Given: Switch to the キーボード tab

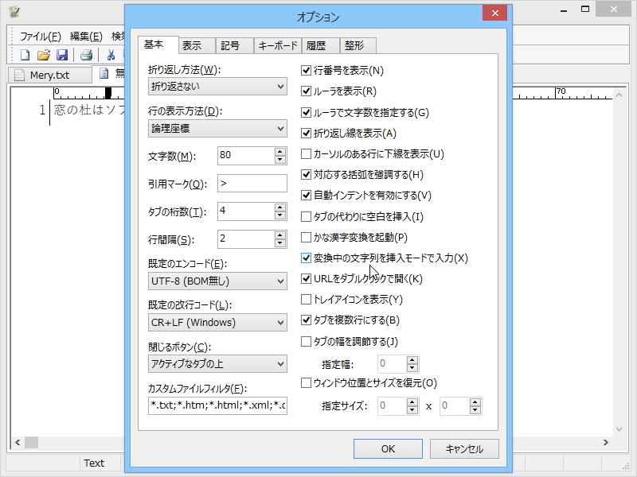Looking at the screenshot, I should click(x=277, y=45).
